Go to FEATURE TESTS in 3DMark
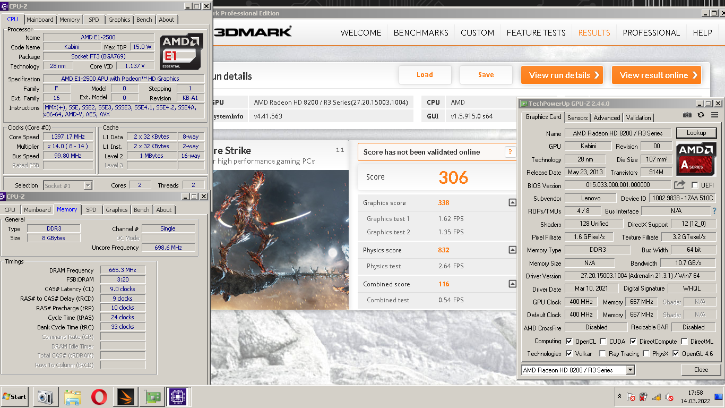 tap(536, 32)
